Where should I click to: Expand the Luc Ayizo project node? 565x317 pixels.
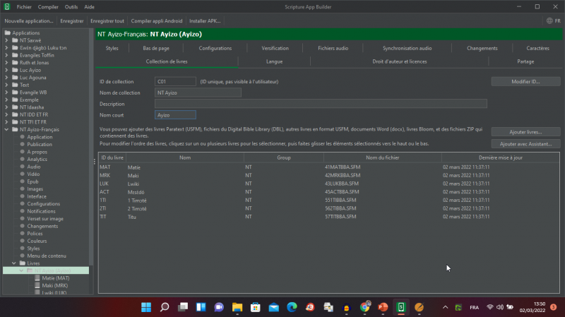[x=6, y=69]
